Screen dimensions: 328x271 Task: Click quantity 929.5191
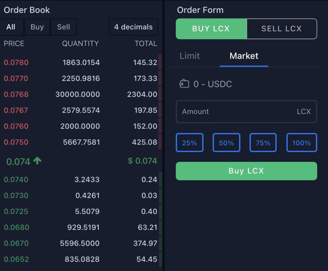83,227
